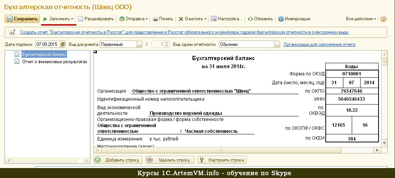Screen dimensions: 395x178
Task: Refresh report with Обновить
Action: 260,19
